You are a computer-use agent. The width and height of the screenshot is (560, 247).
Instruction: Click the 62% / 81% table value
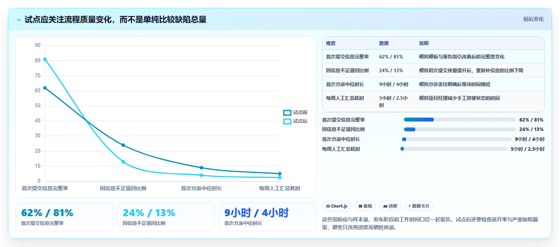click(391, 57)
